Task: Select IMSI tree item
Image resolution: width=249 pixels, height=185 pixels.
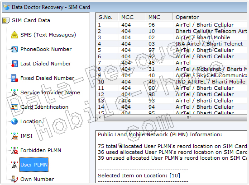Action: point(26,136)
